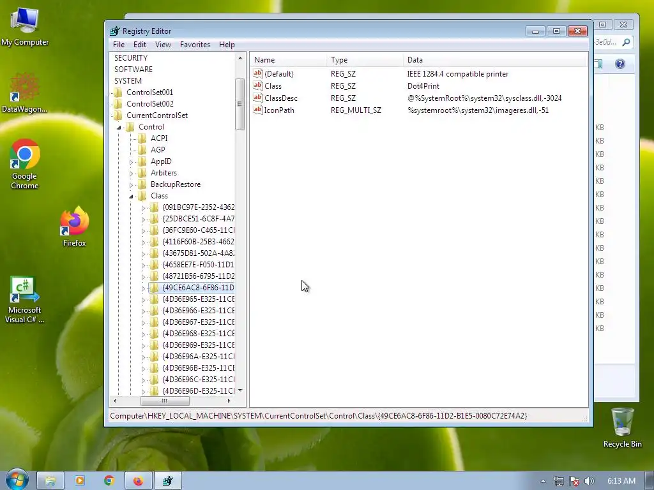Click the AGP folder icon
This screenshot has width=654, height=490.
pyautogui.click(x=142, y=149)
